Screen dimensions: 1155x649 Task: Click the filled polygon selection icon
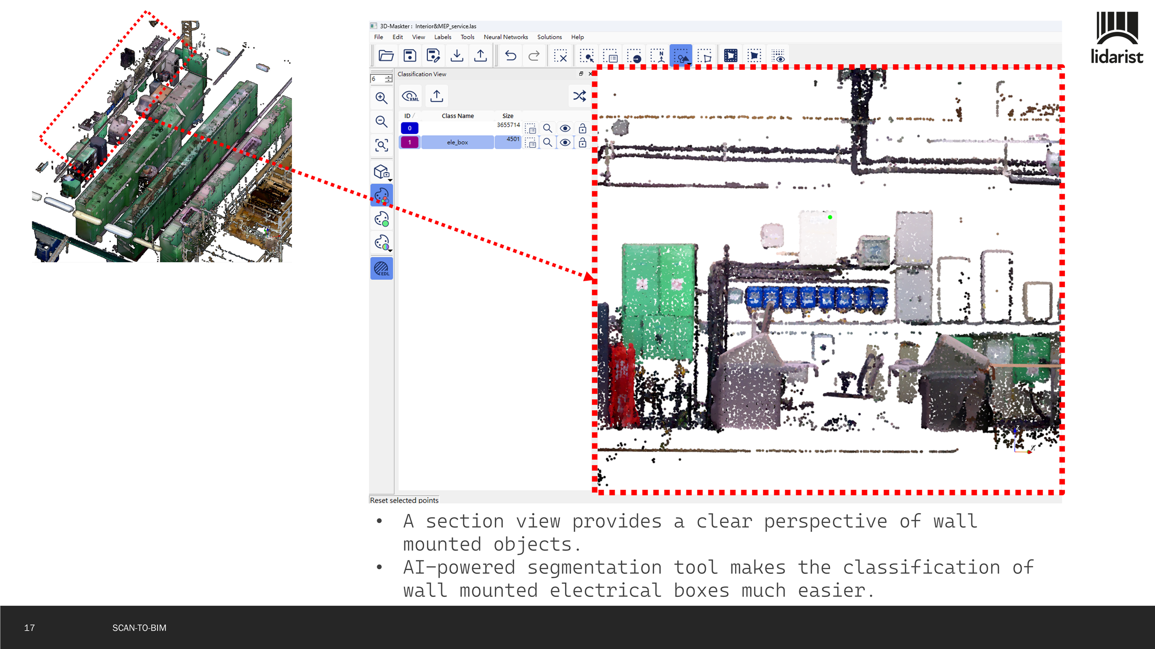coord(754,56)
